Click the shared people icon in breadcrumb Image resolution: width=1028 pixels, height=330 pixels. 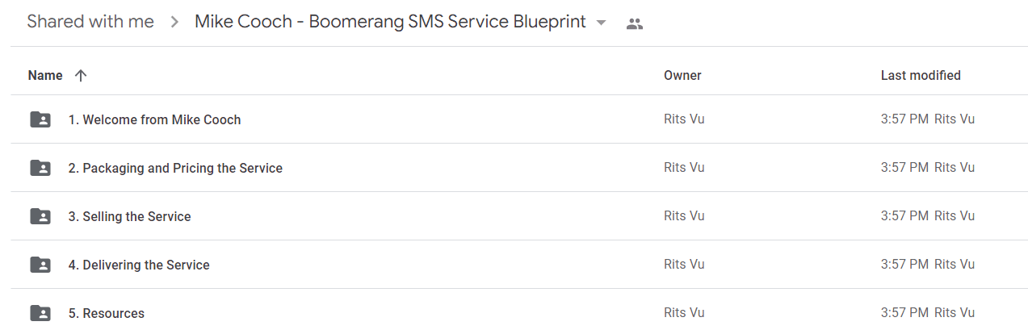[635, 24]
